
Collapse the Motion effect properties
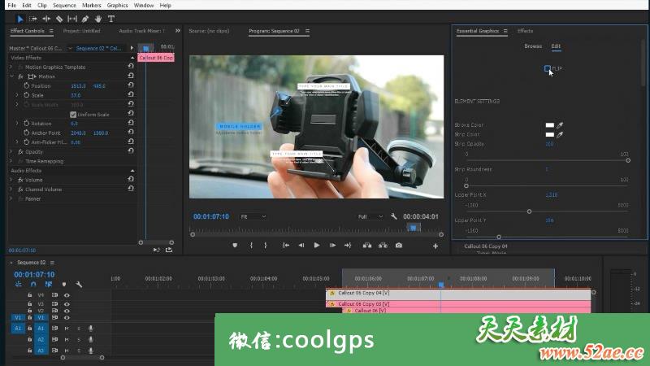pyautogui.click(x=11, y=76)
